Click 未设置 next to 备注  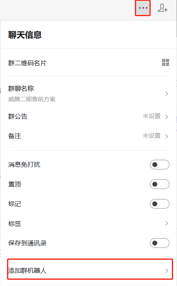[151, 136]
